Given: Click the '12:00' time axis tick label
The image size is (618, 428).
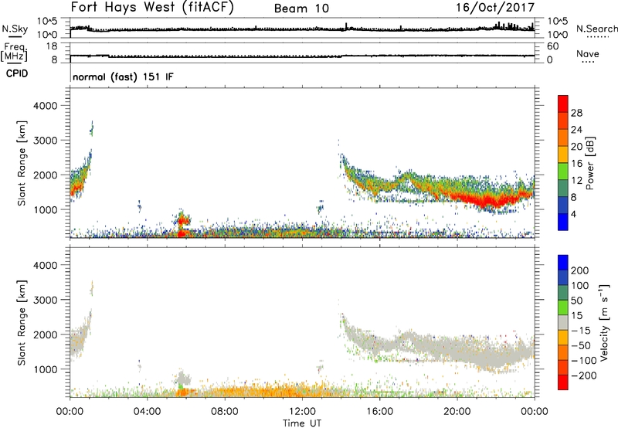Looking at the screenshot, I should point(302,412).
